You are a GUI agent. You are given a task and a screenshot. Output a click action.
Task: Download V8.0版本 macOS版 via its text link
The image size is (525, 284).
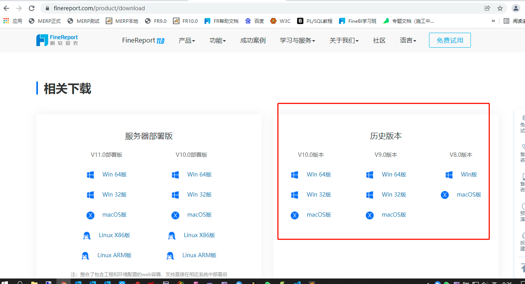[469, 195]
